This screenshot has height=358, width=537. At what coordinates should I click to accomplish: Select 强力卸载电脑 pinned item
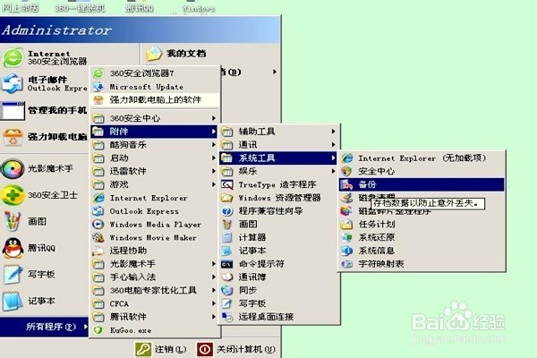pyautogui.click(x=45, y=137)
